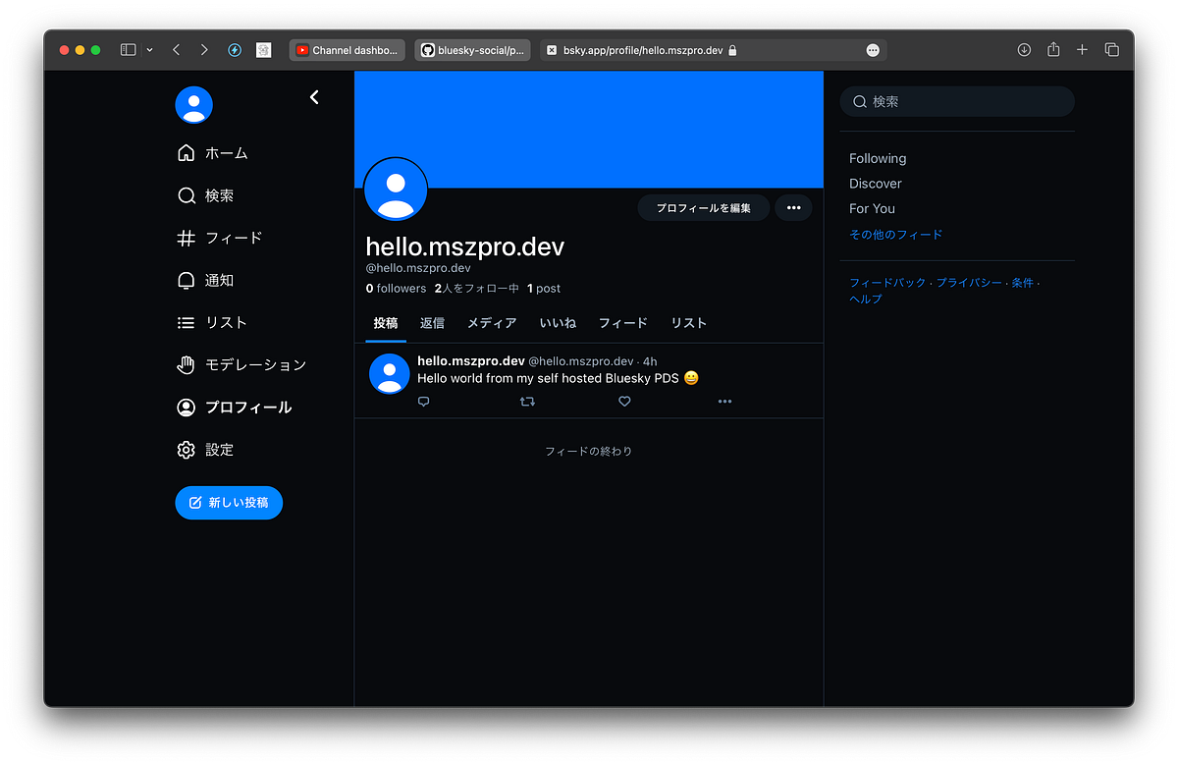The height and width of the screenshot is (765, 1178).
Task: Click the Safari share icon in toolbar
Action: point(1053,49)
